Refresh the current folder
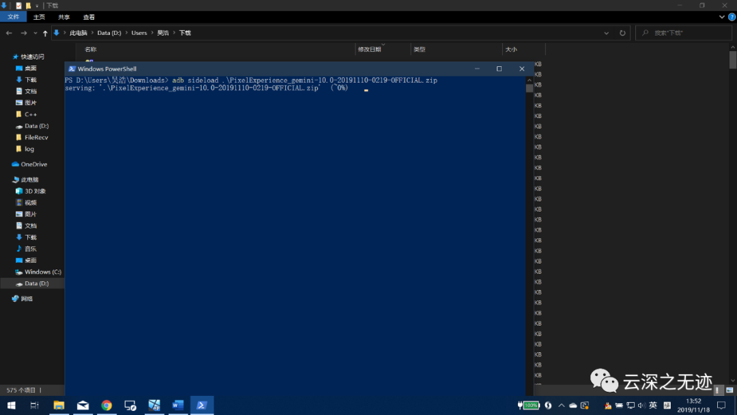 tap(622, 33)
